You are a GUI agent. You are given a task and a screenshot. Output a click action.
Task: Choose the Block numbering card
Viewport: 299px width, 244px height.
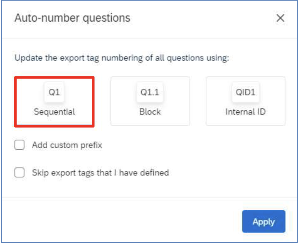click(x=150, y=101)
